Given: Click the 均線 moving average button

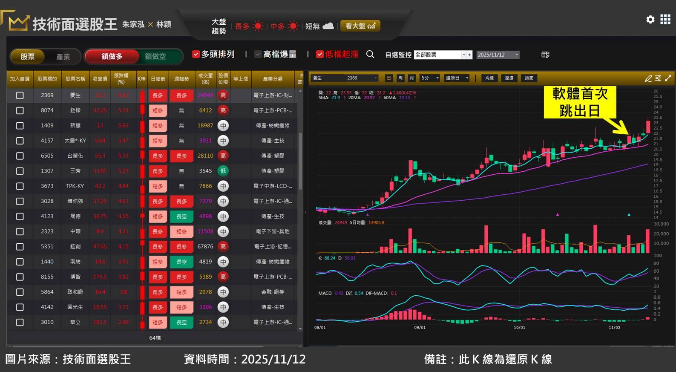Looking at the screenshot, I should tap(489, 78).
